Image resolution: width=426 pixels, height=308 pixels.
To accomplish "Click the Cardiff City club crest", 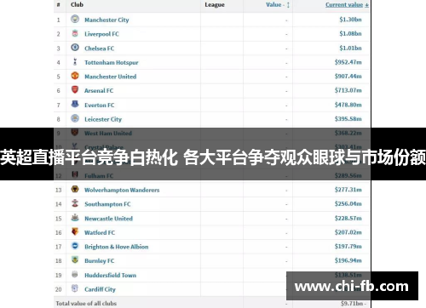I will point(75,288).
